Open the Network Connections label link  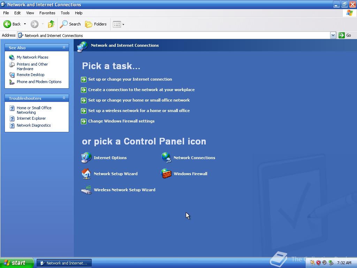[195, 158]
